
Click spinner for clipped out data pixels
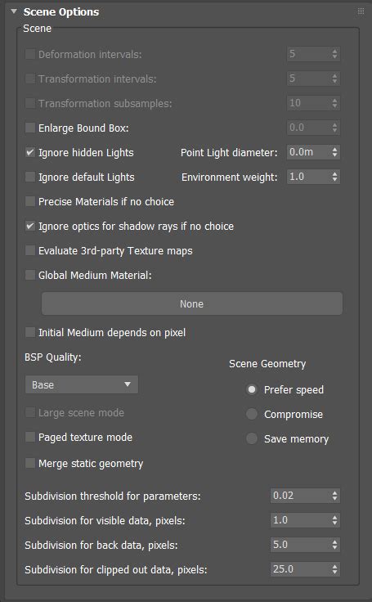click(334, 569)
